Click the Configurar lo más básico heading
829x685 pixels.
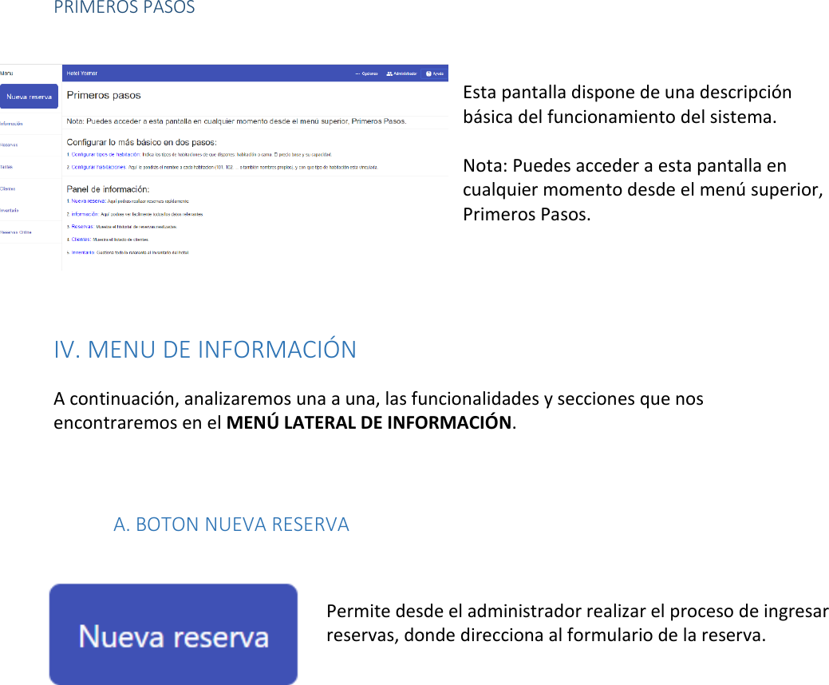142,142
